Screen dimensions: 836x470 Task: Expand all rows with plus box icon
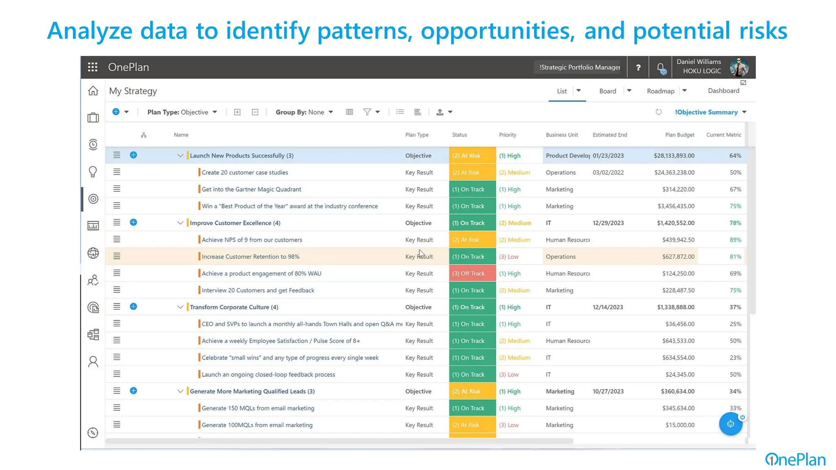(237, 112)
